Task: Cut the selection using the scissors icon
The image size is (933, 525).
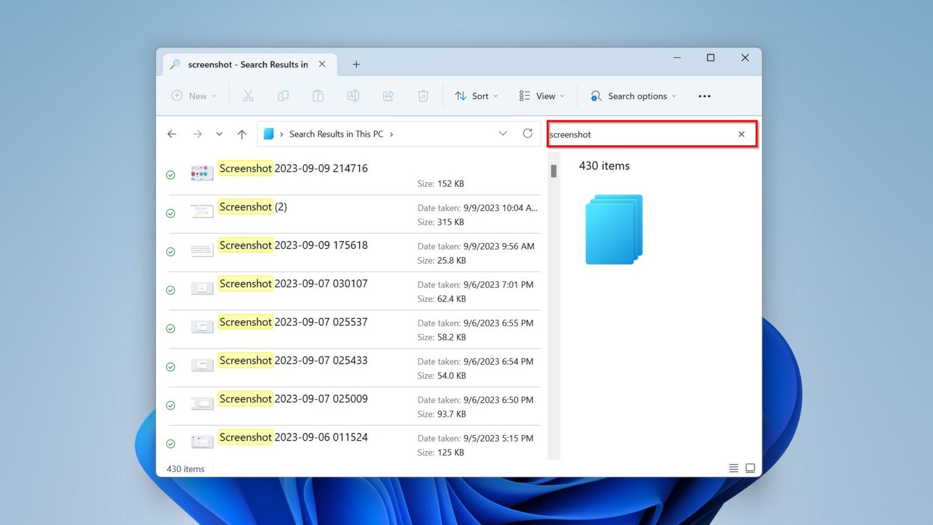Action: pos(248,95)
